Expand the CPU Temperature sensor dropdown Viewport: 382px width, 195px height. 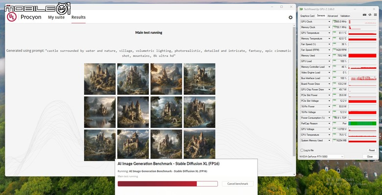(330, 135)
